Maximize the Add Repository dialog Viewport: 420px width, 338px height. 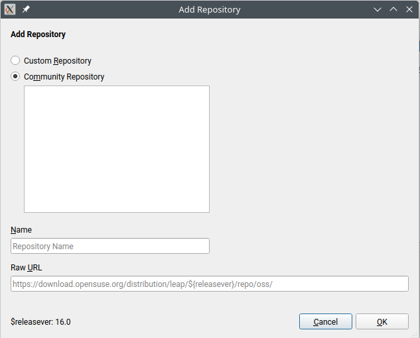click(393, 10)
